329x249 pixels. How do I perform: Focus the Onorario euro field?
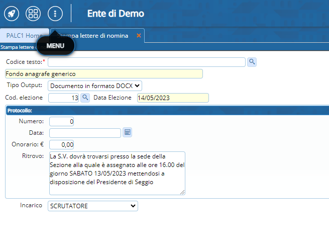(x=62, y=144)
